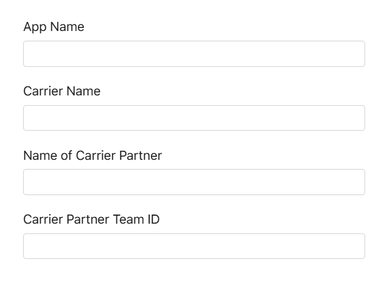The width and height of the screenshot is (384, 282).
Task: Select the Name of Carrier Partner field
Action: 194,182
